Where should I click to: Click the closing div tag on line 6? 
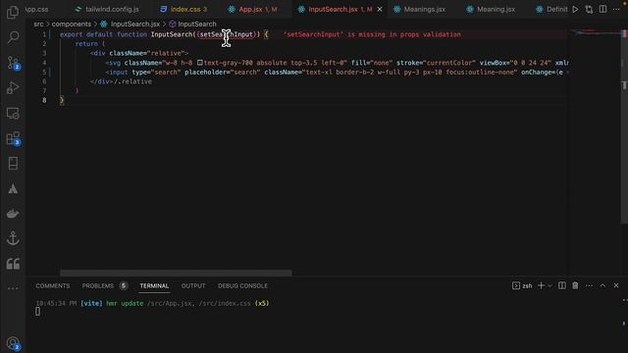[102, 81]
